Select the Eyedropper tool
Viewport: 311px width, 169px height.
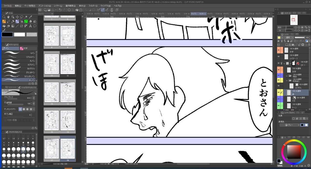tap(30, 17)
